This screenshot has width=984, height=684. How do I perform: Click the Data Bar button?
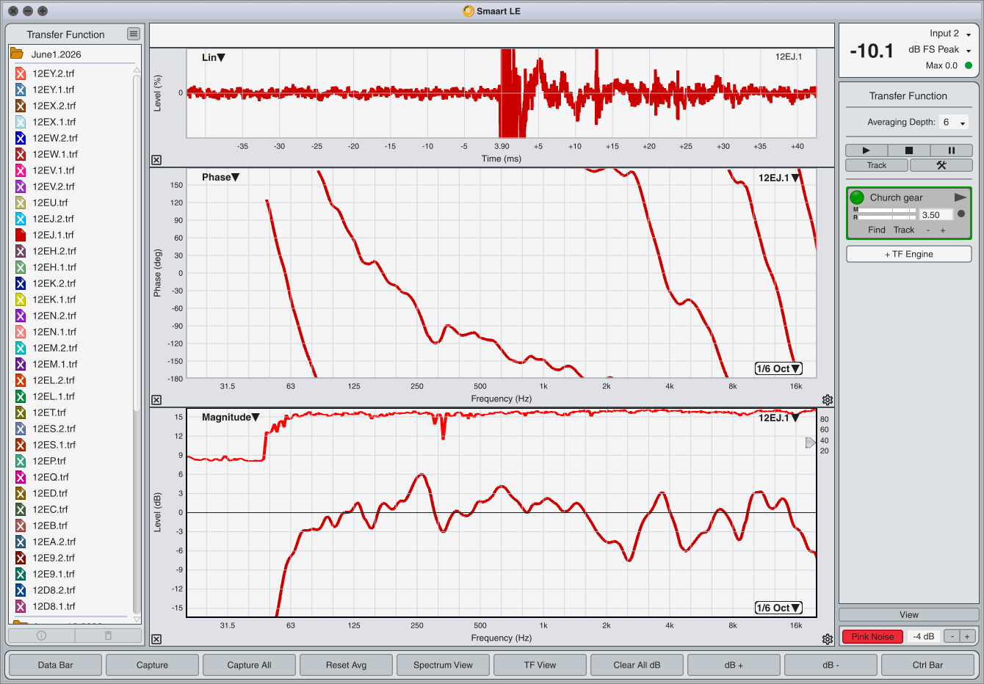[56, 665]
